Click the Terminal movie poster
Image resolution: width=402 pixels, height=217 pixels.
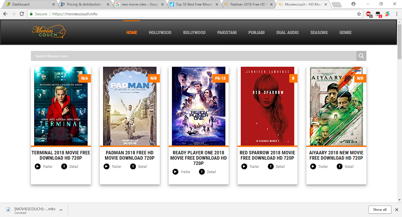tap(61, 106)
